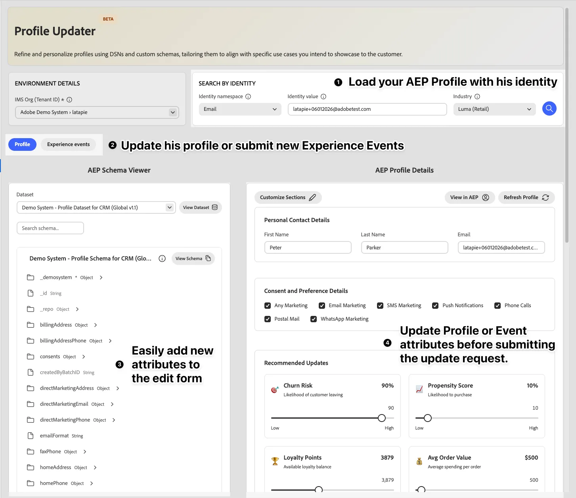Screen dimensions: 576x498
Task: Open Identity namespace Email dropdown
Action: (240, 109)
